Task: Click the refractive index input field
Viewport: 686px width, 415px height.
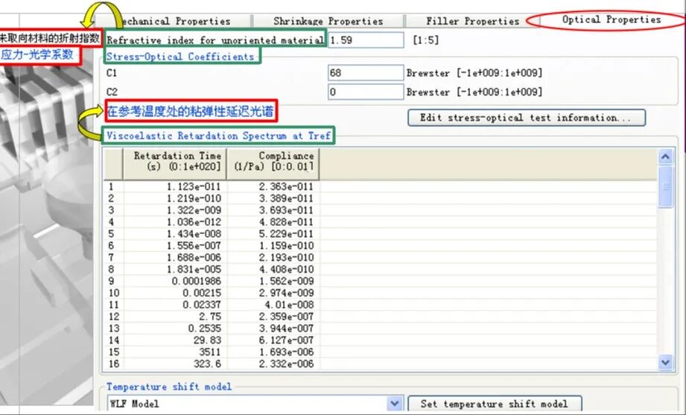Action: click(x=365, y=39)
